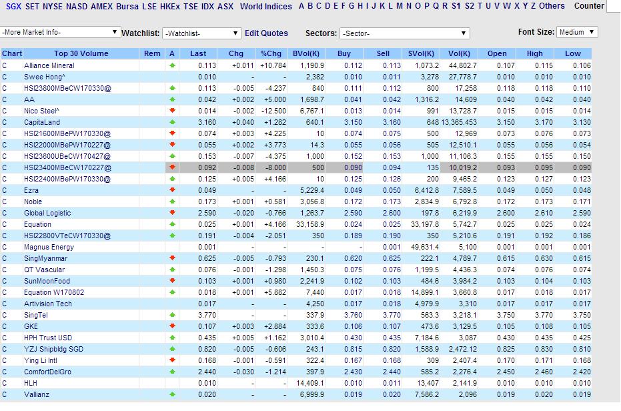The height and width of the screenshot is (411, 621).
Task: Sort table by Last column header
Action: 198,53
